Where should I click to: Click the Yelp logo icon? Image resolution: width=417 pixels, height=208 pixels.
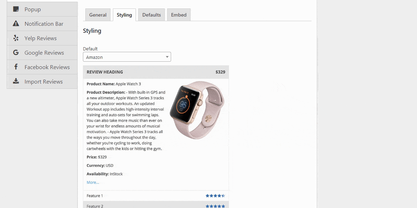coord(16,38)
